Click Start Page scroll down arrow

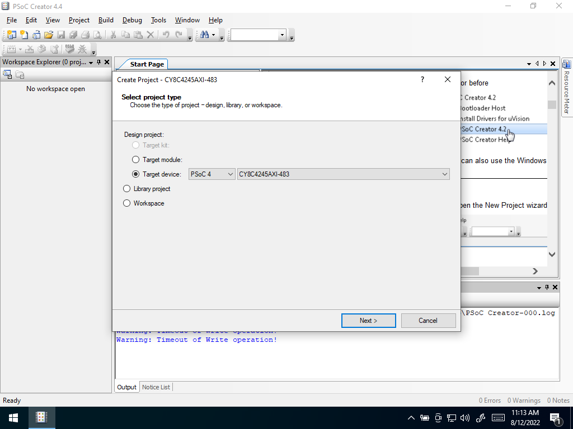click(552, 254)
